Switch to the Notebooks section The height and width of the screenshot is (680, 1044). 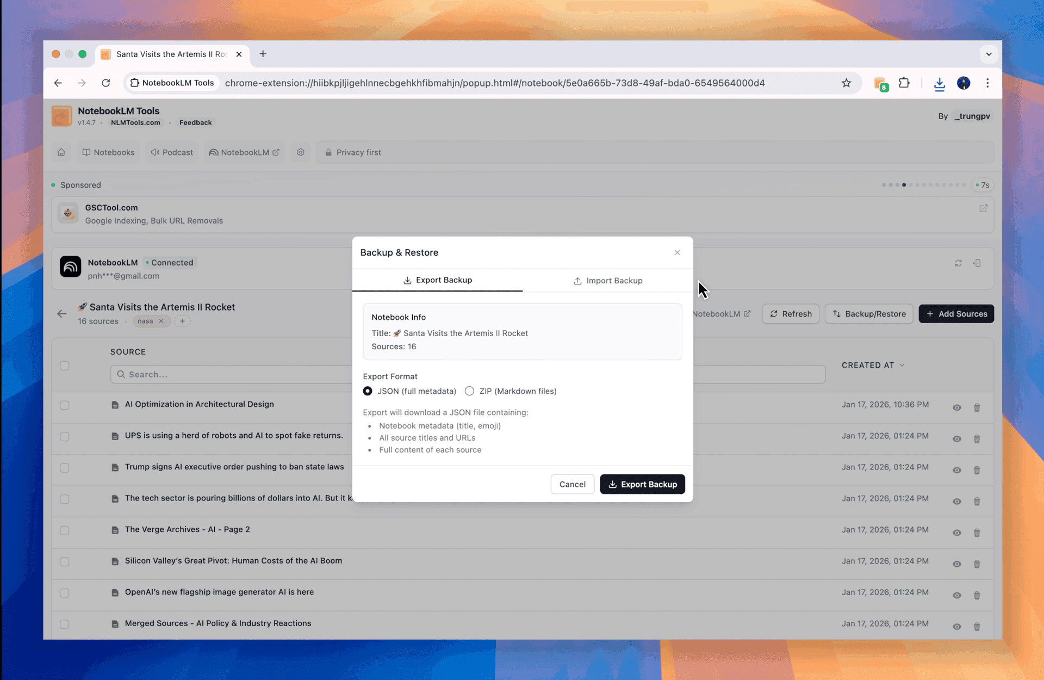click(108, 152)
